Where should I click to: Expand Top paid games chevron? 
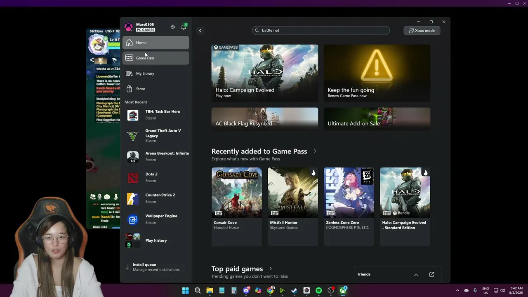[271, 269]
